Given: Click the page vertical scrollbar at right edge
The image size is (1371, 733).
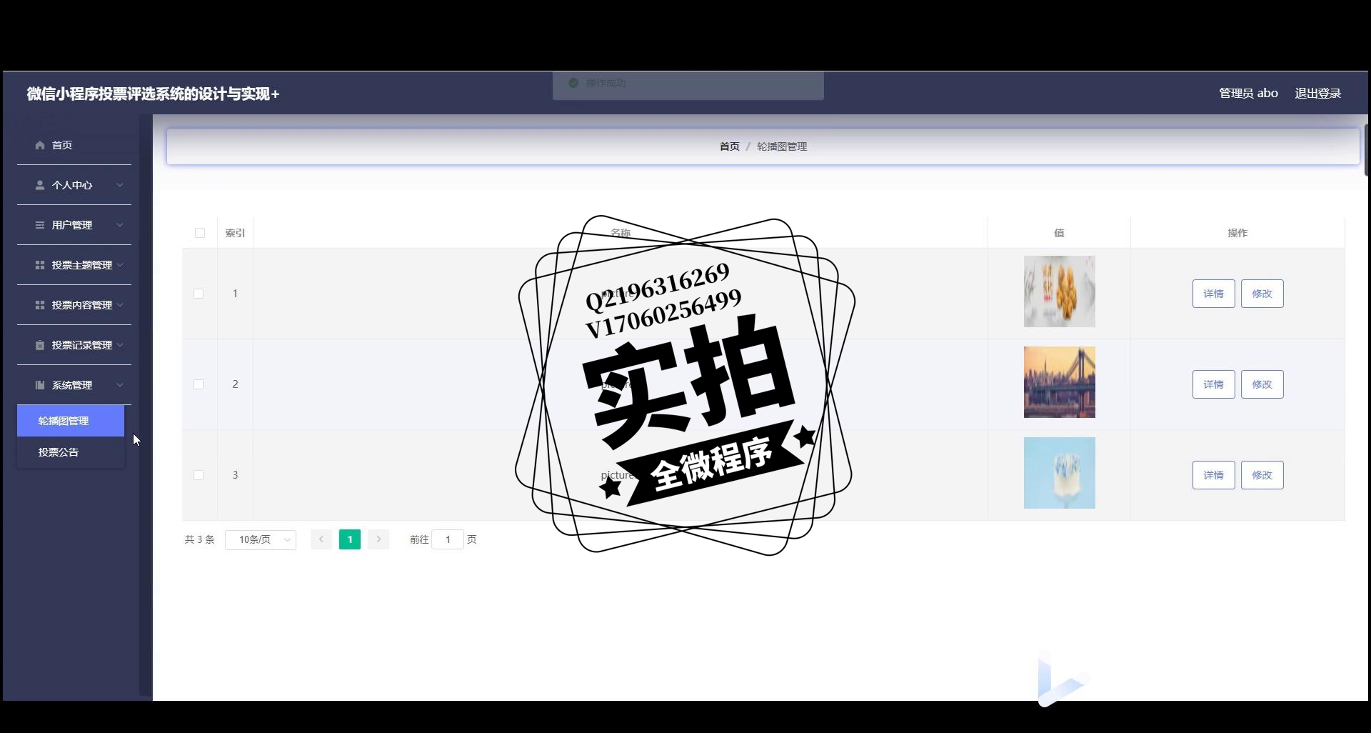Looking at the screenshot, I should coord(1366,150).
